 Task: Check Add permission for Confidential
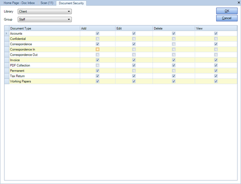pyautogui.click(x=97, y=39)
